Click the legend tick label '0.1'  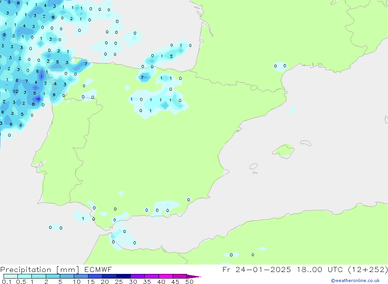[x=6, y=282]
